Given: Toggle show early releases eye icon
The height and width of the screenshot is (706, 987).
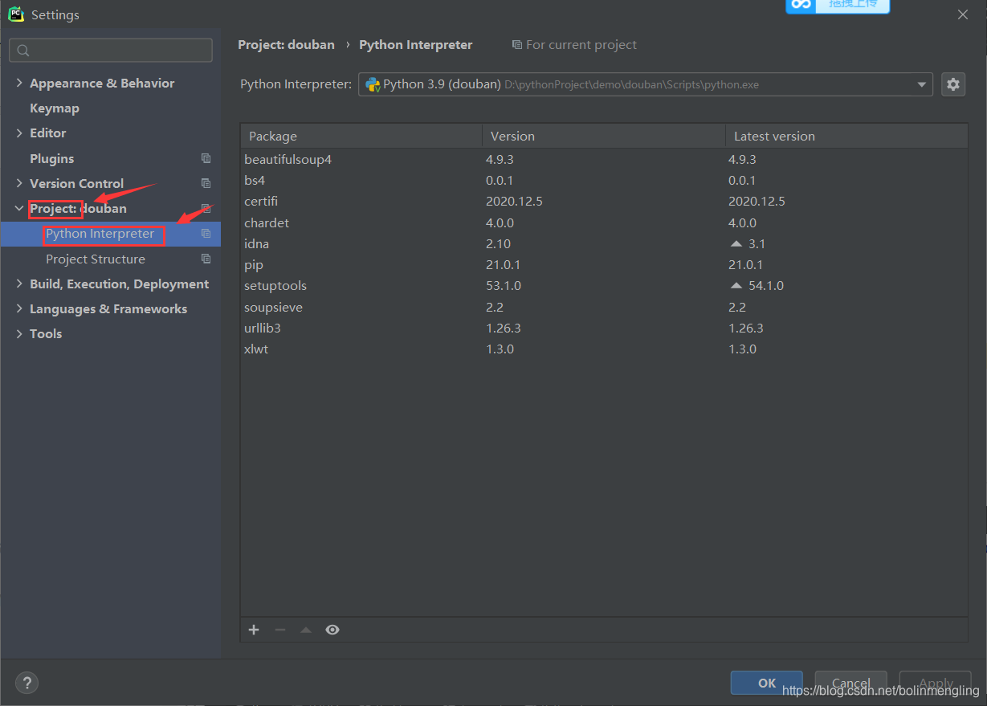Looking at the screenshot, I should coord(332,630).
